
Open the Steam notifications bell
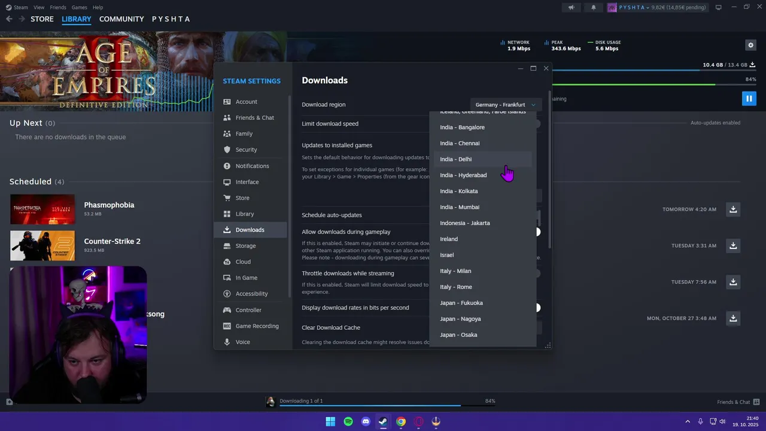(594, 7)
